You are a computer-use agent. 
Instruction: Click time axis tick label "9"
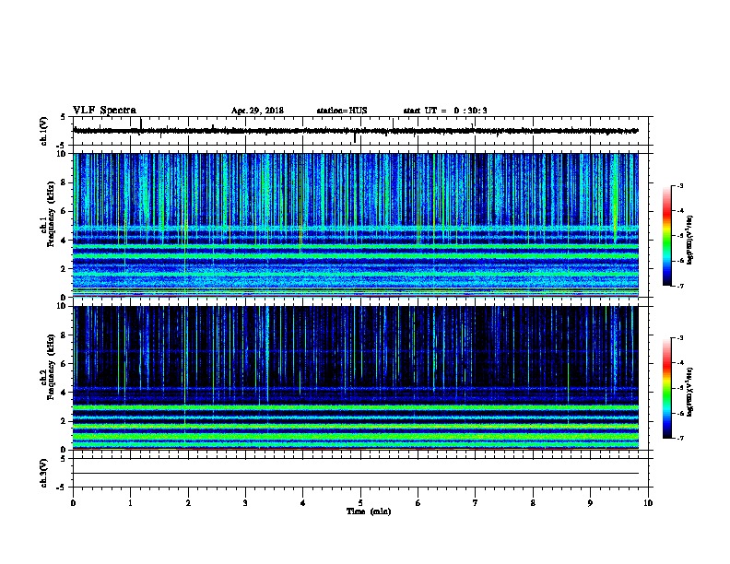590,503
